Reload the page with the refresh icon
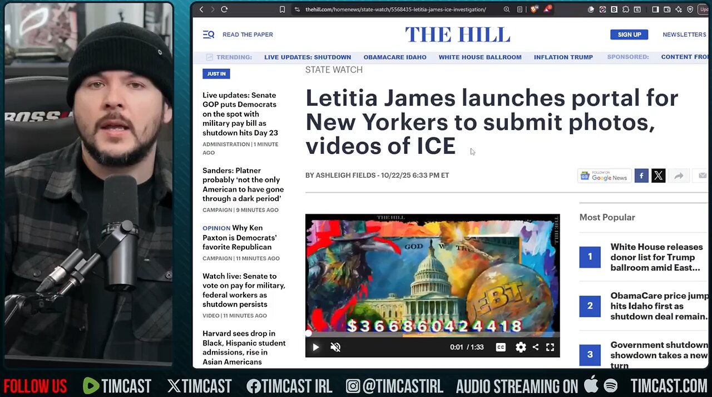Viewport: 712px width, 397px height. [224, 9]
